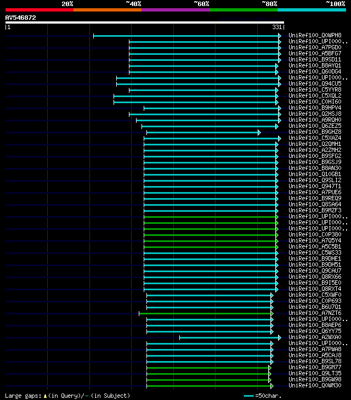Select the UniRef100_Q6YY75 label

pyautogui.click(x=315, y=331)
